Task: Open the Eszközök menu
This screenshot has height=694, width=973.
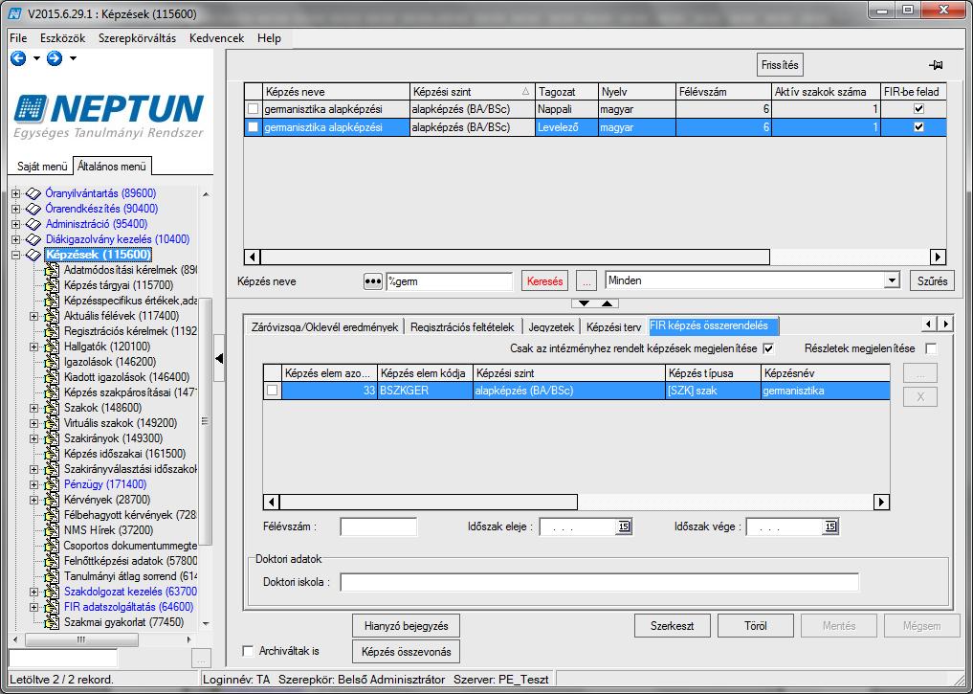Action: [63, 38]
